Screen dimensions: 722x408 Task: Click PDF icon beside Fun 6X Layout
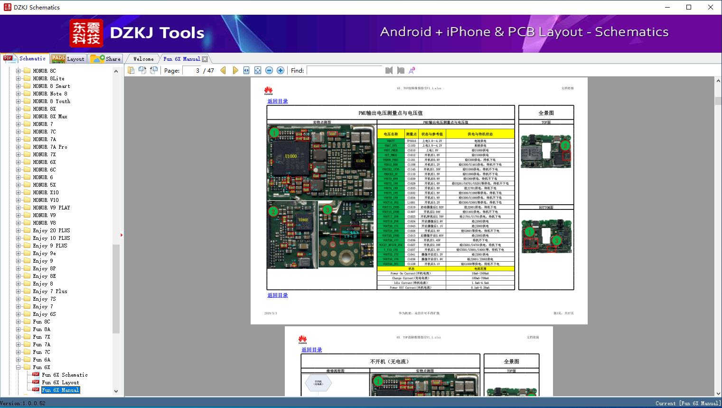36,382
